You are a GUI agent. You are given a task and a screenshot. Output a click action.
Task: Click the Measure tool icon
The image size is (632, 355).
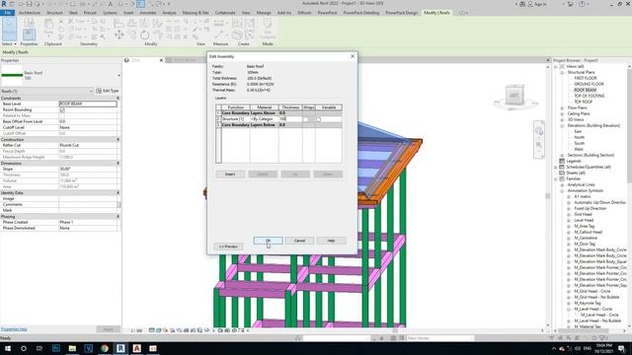point(219,35)
